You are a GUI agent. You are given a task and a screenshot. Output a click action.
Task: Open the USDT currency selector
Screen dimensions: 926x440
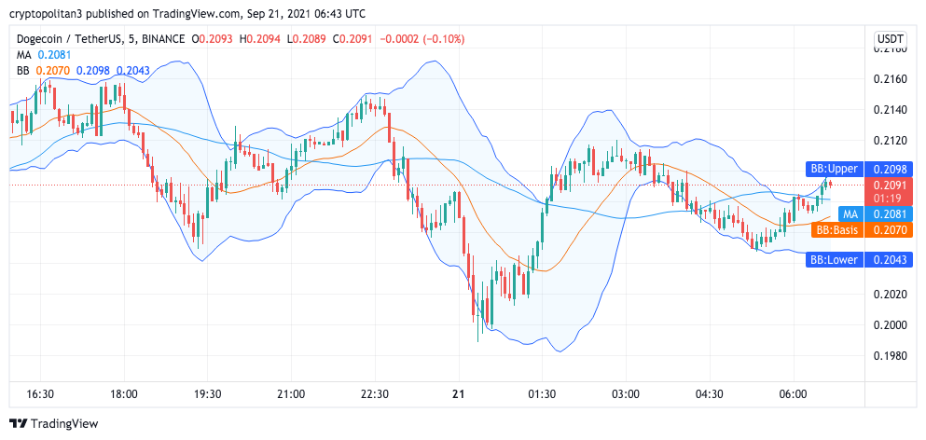point(890,39)
